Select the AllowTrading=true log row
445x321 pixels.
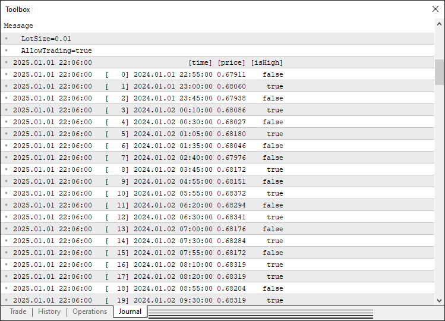(217, 51)
